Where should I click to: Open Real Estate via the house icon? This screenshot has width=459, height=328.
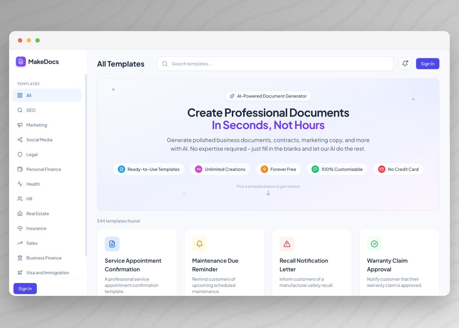(x=20, y=213)
